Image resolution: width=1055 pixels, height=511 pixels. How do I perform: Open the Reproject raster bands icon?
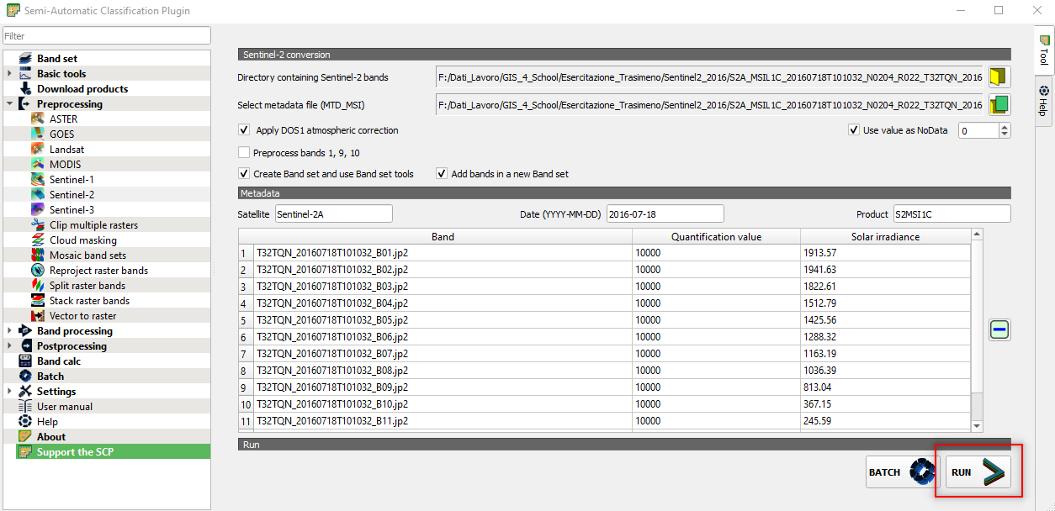[37, 271]
